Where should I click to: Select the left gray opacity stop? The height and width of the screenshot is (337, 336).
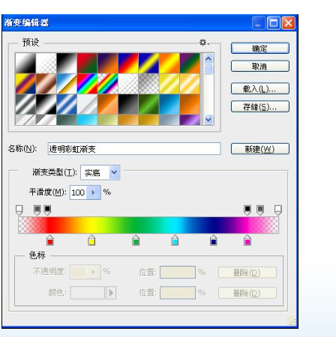click(37, 210)
